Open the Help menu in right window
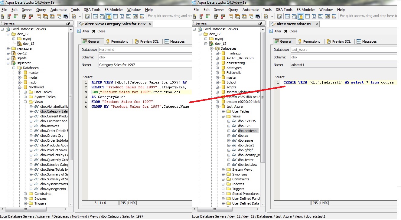401x220 pixels. pyautogui.click(x=341, y=10)
